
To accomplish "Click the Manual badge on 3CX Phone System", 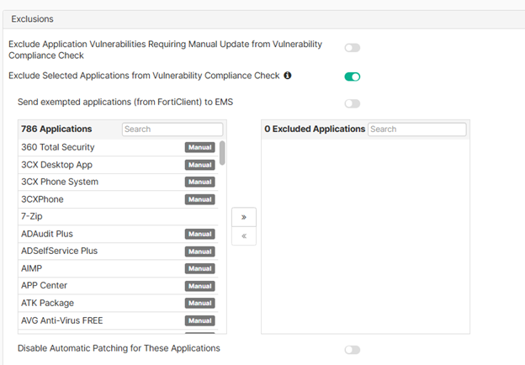I will tap(200, 182).
